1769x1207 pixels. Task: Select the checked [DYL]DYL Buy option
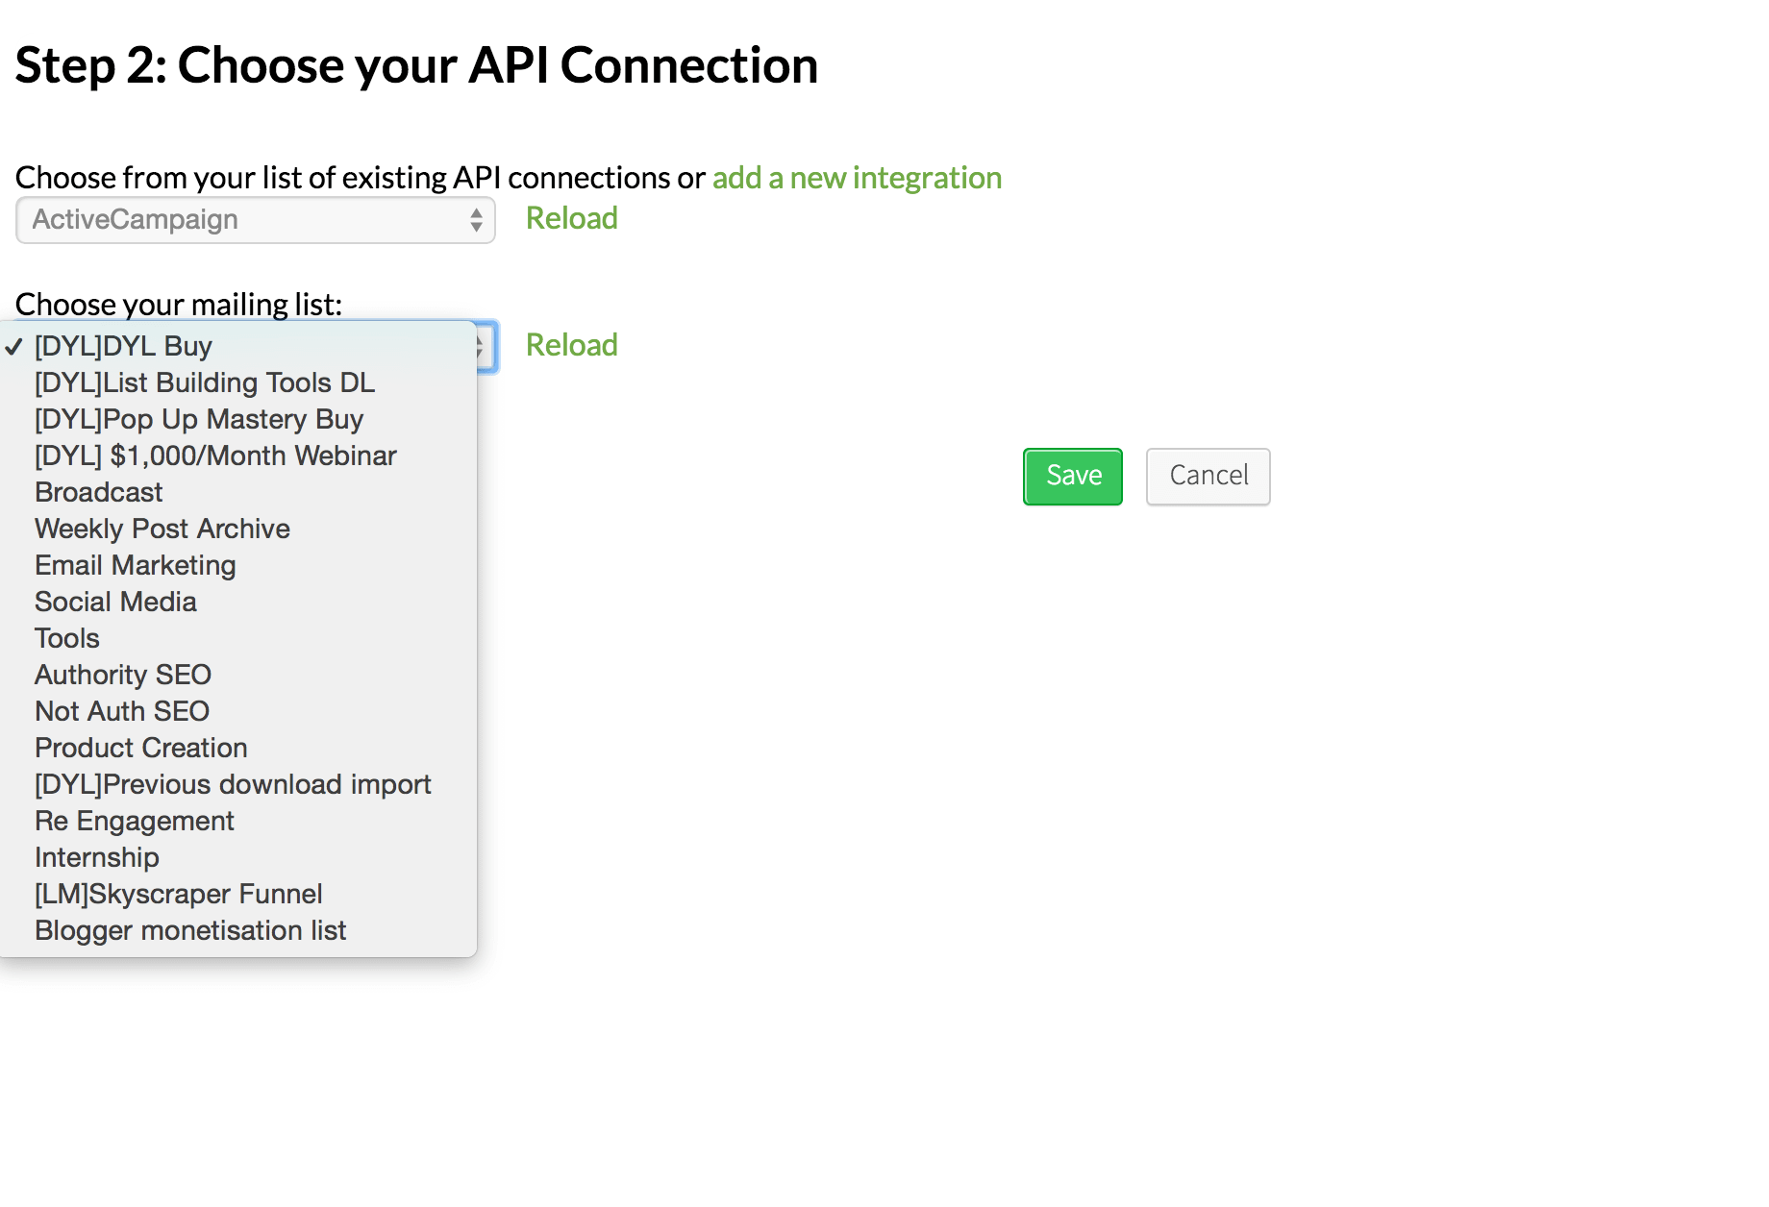tap(238, 346)
